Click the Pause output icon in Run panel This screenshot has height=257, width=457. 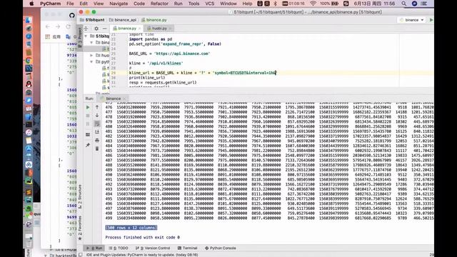click(88, 124)
